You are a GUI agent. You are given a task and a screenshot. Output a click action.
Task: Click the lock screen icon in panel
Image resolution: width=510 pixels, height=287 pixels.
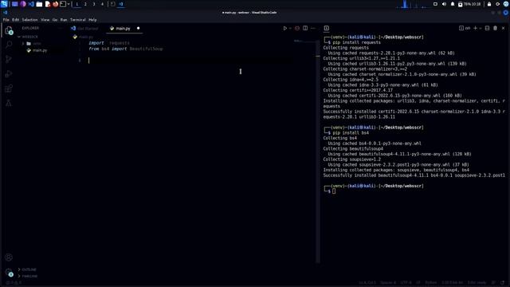(x=488, y=4)
